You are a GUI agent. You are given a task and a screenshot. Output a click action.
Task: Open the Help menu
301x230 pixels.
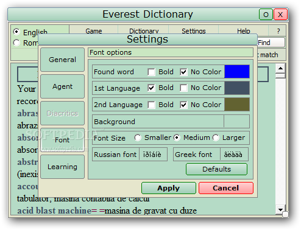click(244, 31)
